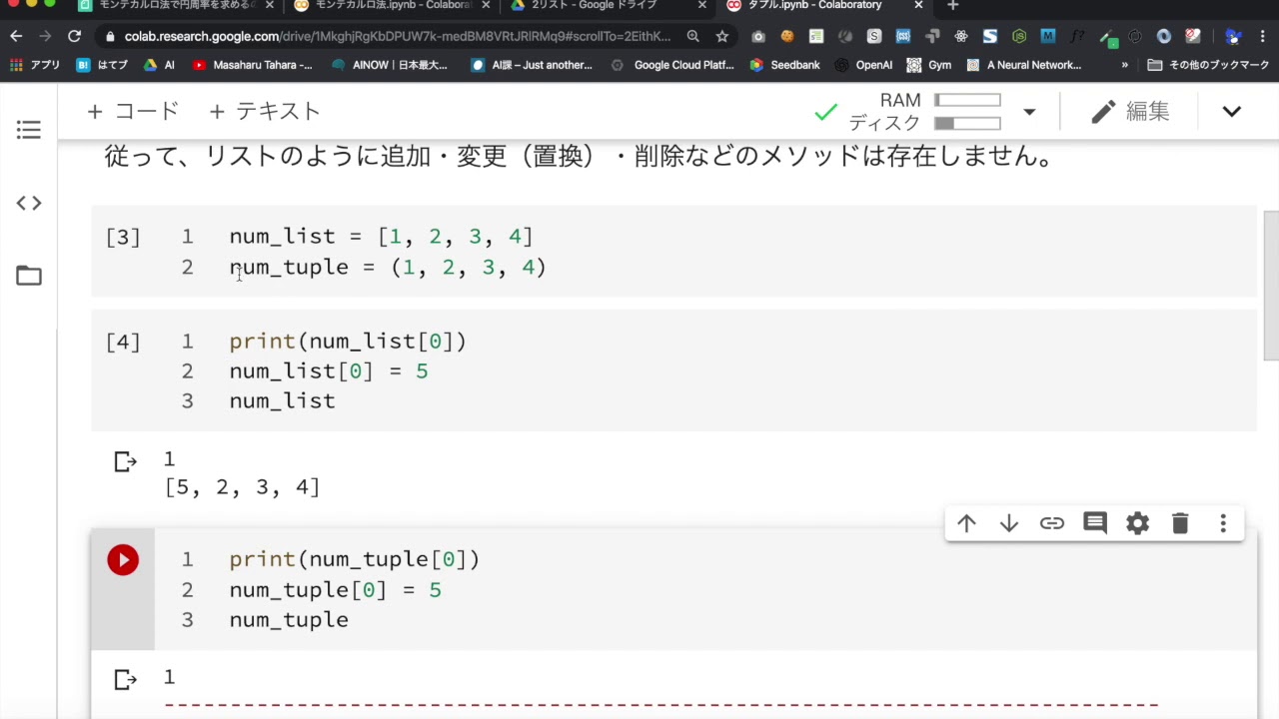Open cell settings gear icon
Screen dimensions: 1279x719
(x=1138, y=523)
